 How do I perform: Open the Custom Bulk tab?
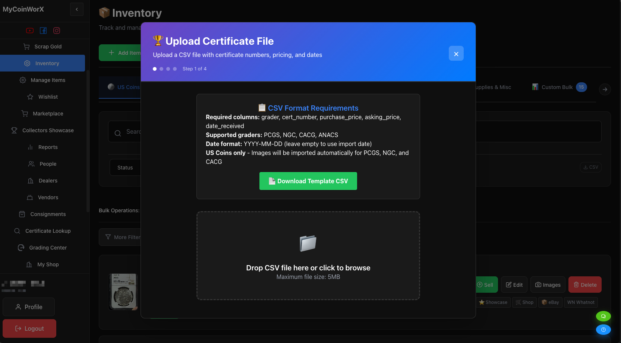(x=557, y=87)
